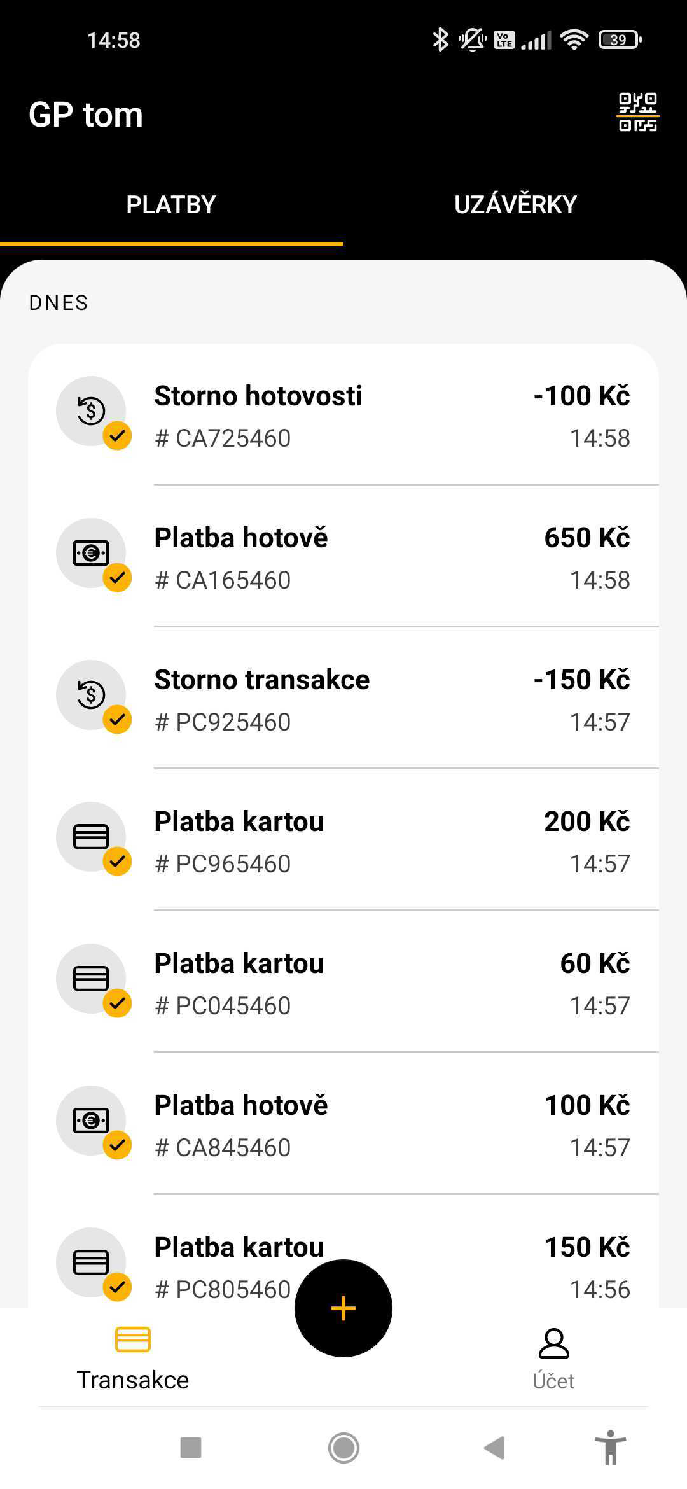This screenshot has width=687, height=1489.
Task: Tap the -150 Kč amount of Storno transakce
Action: 581,680
